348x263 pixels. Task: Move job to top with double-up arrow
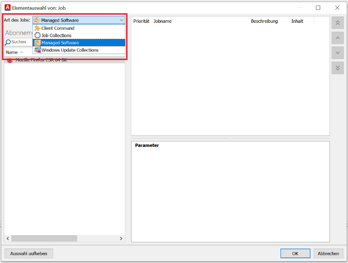pos(337,23)
